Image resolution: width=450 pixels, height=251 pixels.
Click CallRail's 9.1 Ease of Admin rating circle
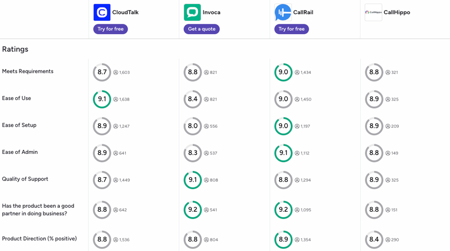[283, 153]
